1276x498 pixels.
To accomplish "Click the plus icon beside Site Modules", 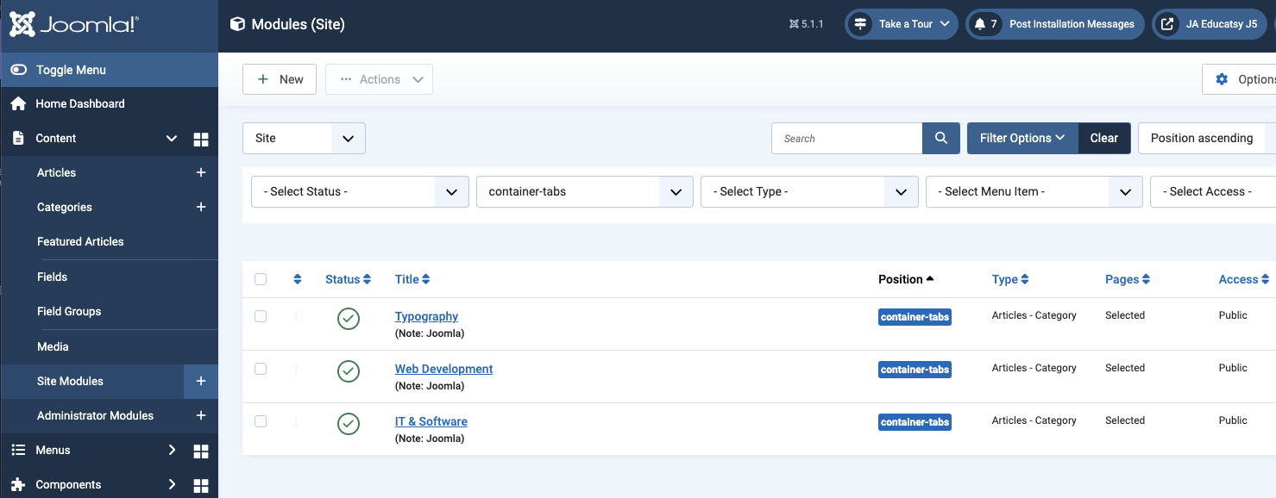I will point(201,381).
